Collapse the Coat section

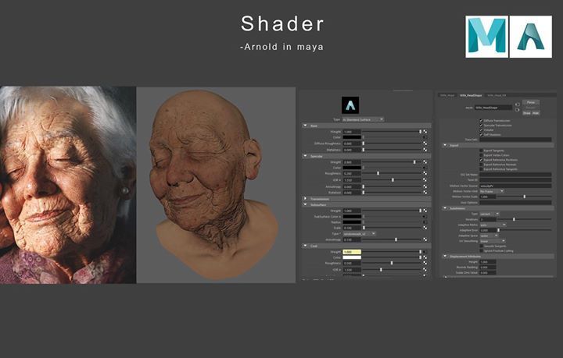305,246
